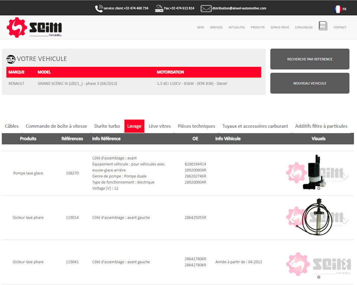Viewport: 357px width, 285px height.
Task: Switch to Tuyaux et accessoires carburant tab
Action: (x=255, y=126)
